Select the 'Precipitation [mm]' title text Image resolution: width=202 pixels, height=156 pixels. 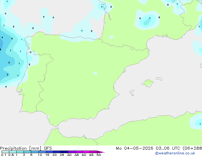point(21,148)
